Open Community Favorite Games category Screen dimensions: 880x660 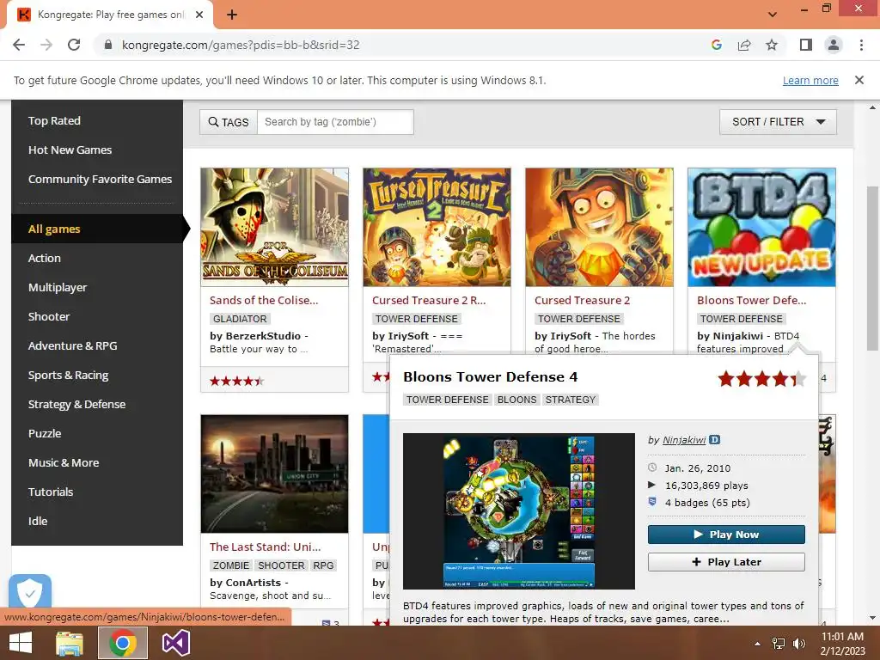click(x=100, y=179)
